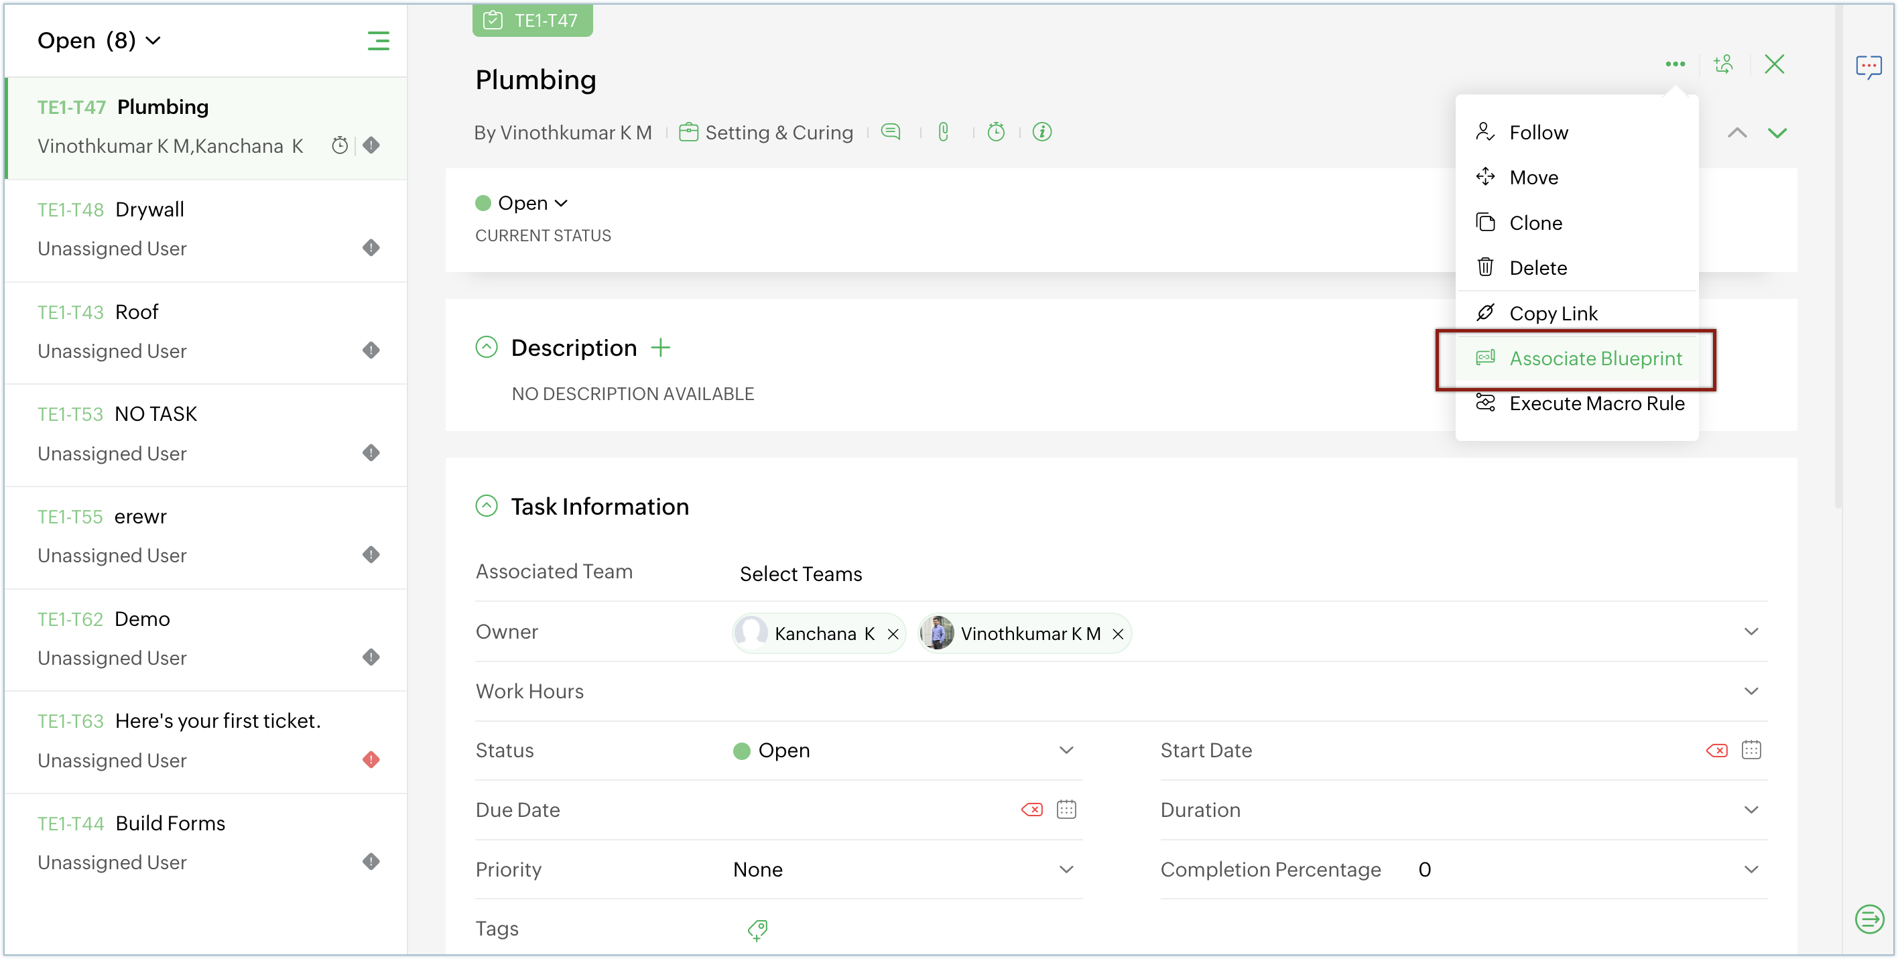Remove Kanchana K from Owner field
This screenshot has width=1898, height=959.
point(893,634)
